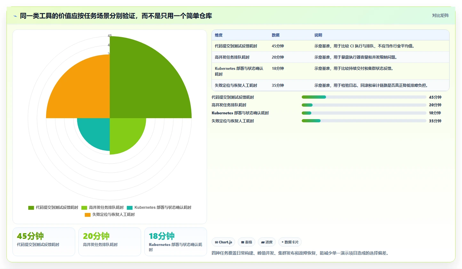Click the 说明 column header

318,35
